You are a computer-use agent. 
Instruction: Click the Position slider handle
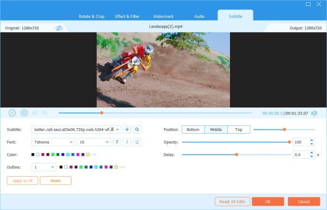284,130
